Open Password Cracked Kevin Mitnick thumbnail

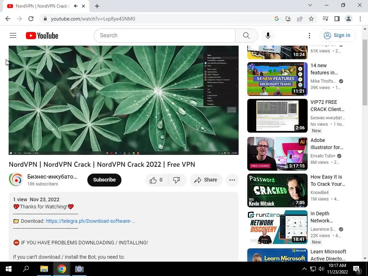pos(277,190)
